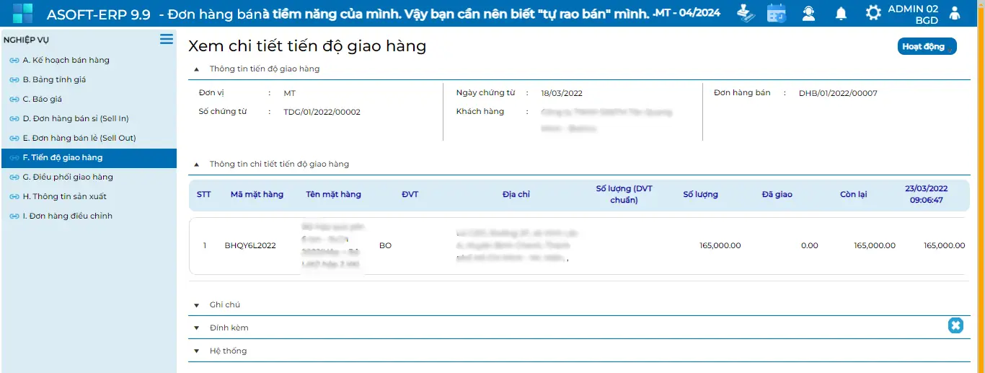
Task: Click the Mã mặt hàng column header
Action: tap(257, 195)
